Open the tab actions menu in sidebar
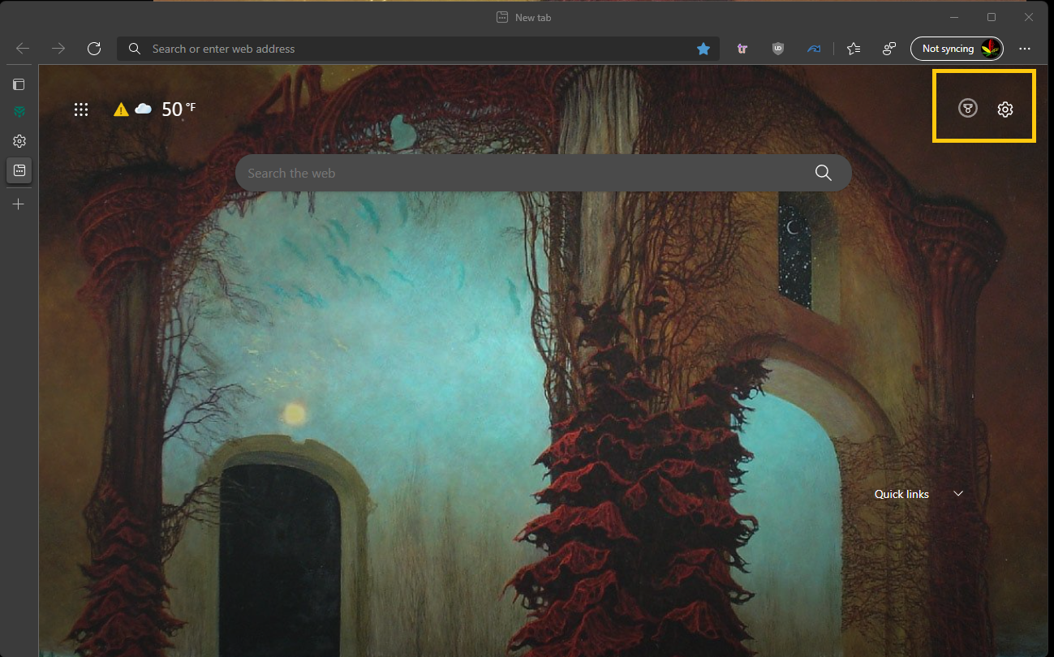The height and width of the screenshot is (657, 1054). (x=19, y=84)
